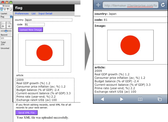Screen dimensions: 168x122
Task: Click the green zoom window button
Action: pos(11,2)
